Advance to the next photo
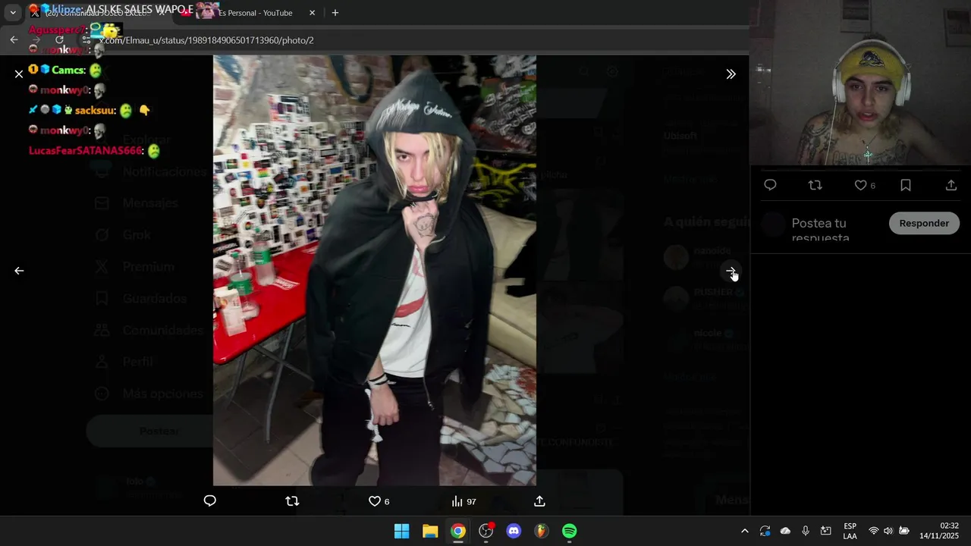 point(731,271)
